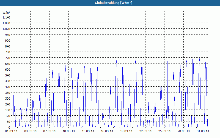This screenshot has width=220, height=138.
Task: Select the 22.03.14 date label
Action: (x=145, y=131)
